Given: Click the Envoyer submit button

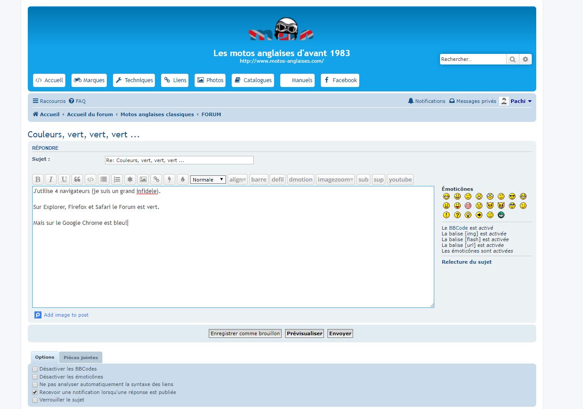Looking at the screenshot, I should coord(340,333).
